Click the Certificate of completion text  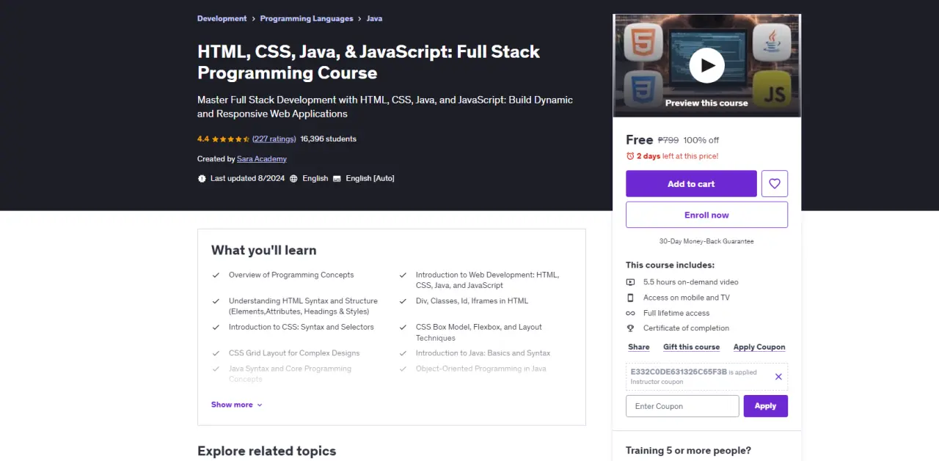click(686, 328)
